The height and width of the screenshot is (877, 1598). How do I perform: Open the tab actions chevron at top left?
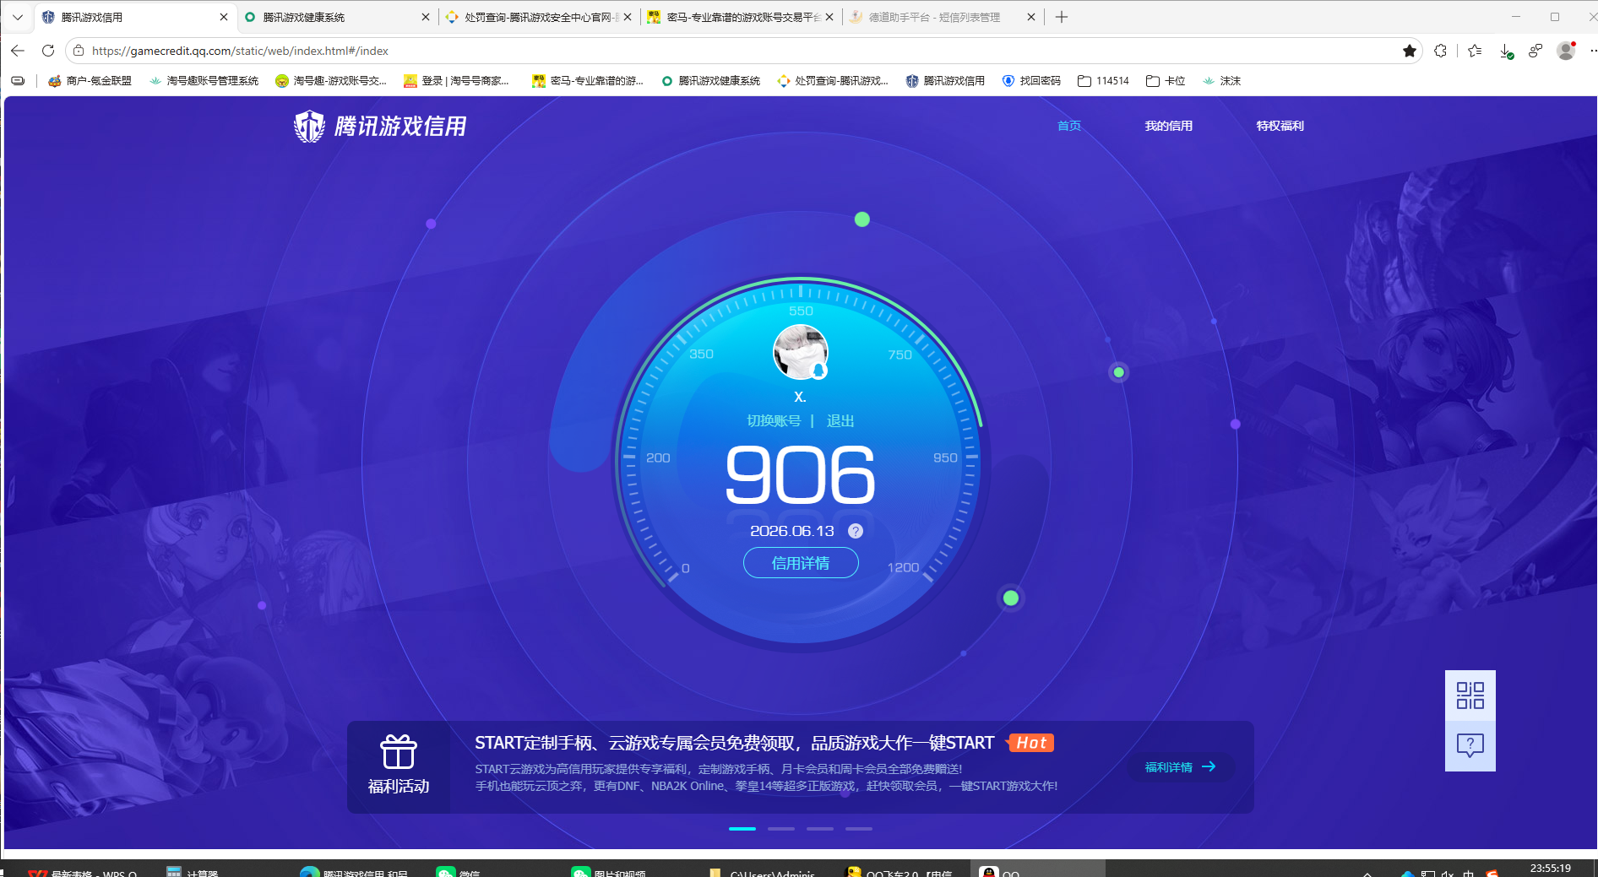(x=17, y=17)
